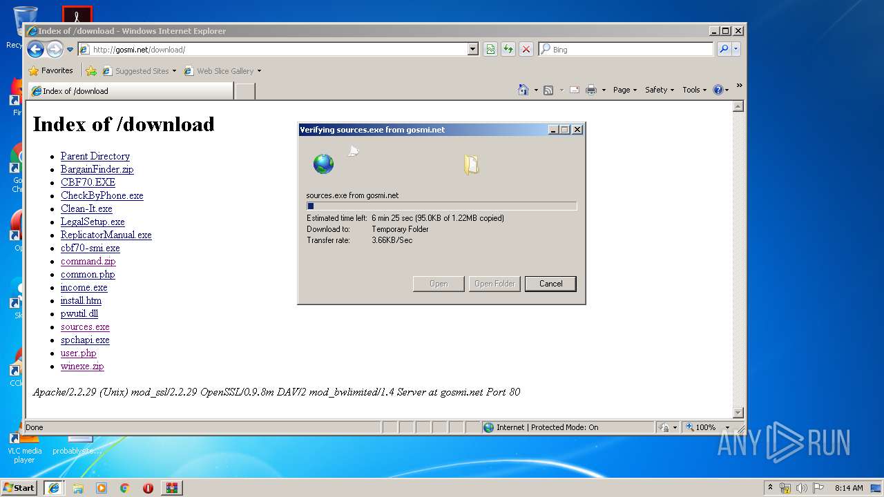Click the RSS Feeds icon
The width and height of the screenshot is (884, 497).
coord(548,90)
